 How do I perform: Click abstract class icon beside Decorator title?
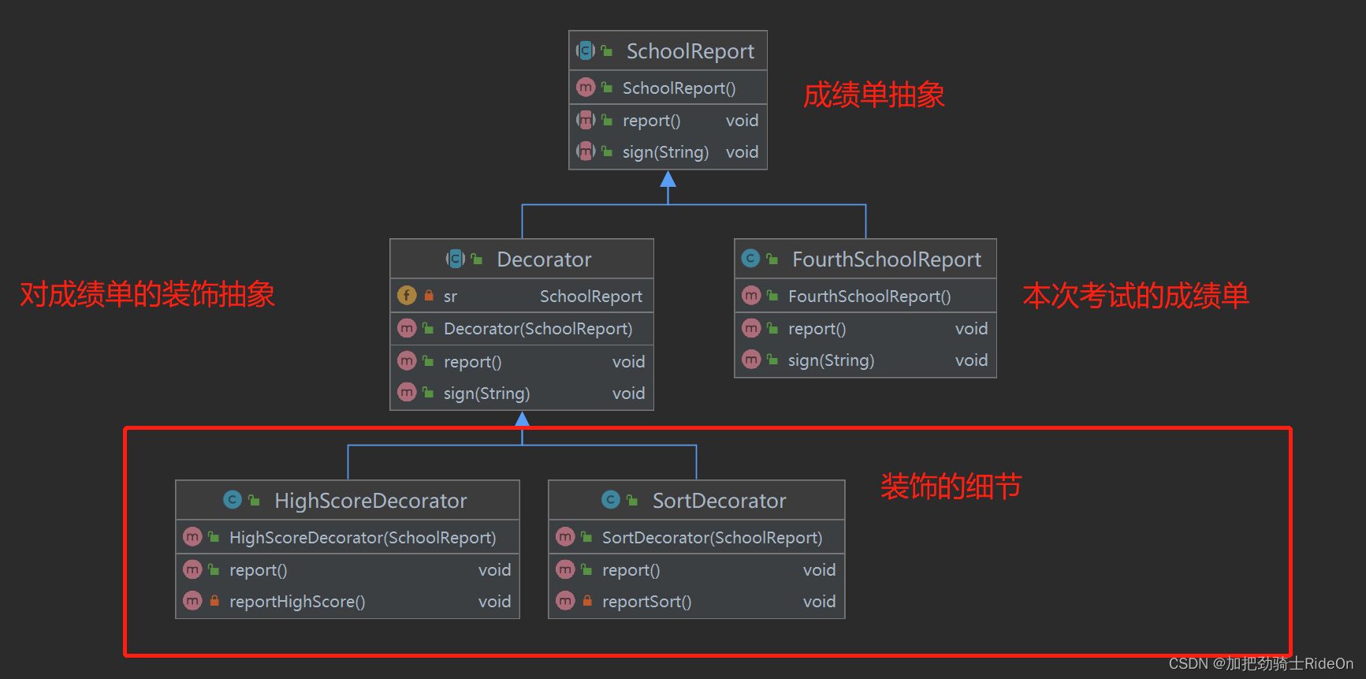456,259
